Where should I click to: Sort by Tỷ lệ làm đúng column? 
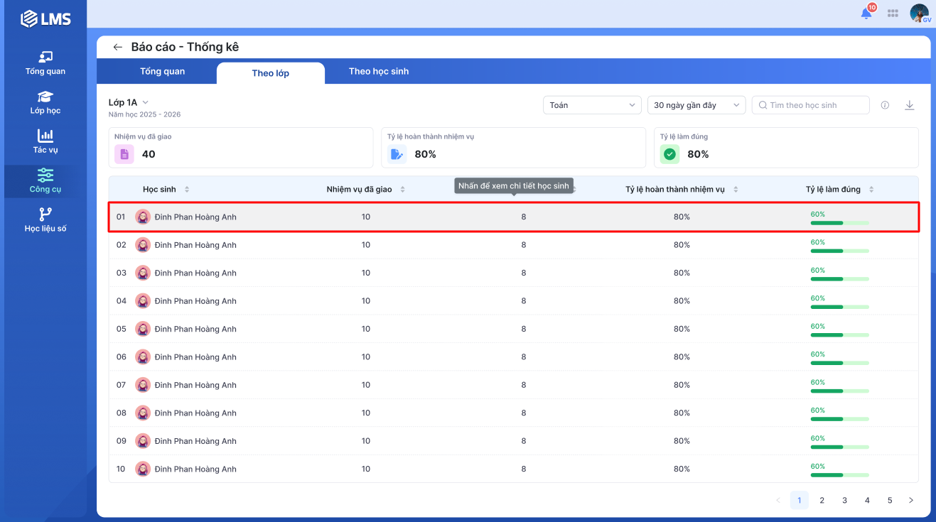(871, 190)
